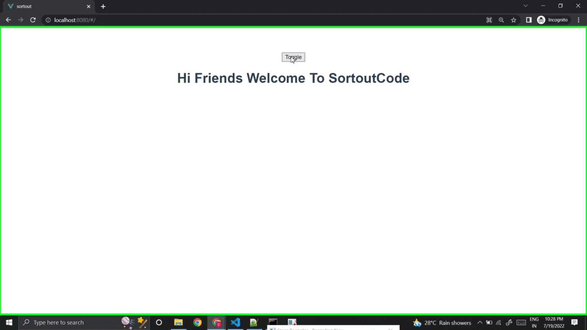Open Wi-Fi network tray icon
Screen dimensions: 587x330
click(x=499, y=323)
